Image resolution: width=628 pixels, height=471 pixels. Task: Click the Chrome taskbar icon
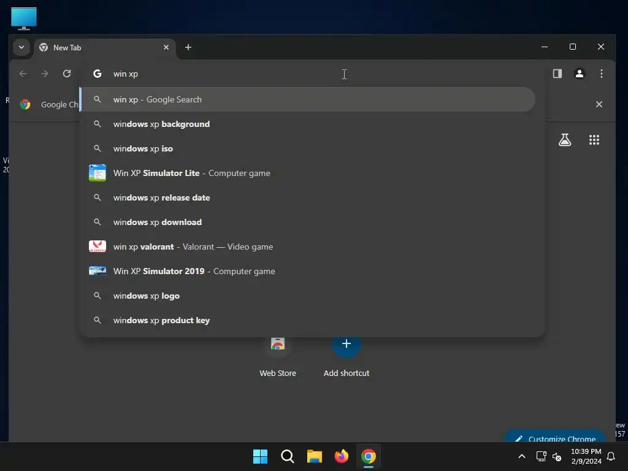pyautogui.click(x=369, y=456)
